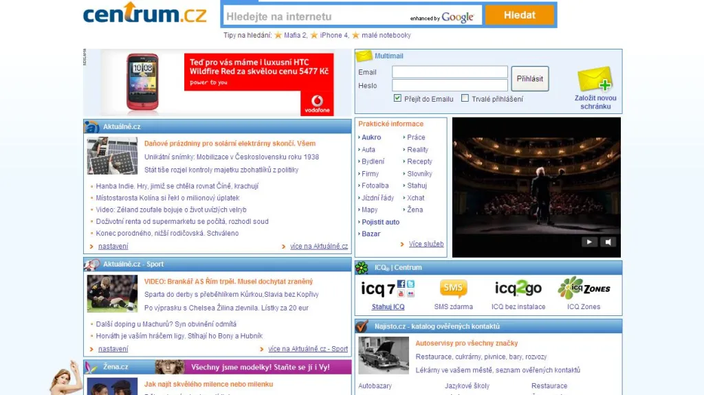
Task: Click the star icon before Mafia 2
Action: 278,35
